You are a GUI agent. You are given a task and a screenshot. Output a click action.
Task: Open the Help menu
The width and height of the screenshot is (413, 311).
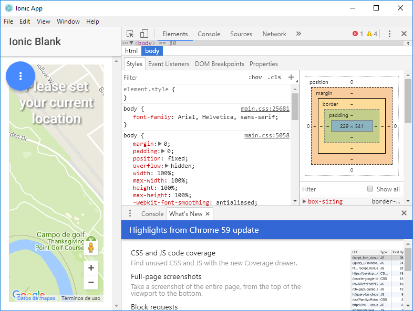(92, 22)
